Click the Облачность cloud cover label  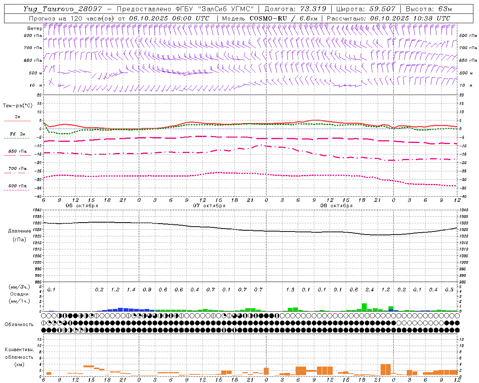[x=19, y=325]
